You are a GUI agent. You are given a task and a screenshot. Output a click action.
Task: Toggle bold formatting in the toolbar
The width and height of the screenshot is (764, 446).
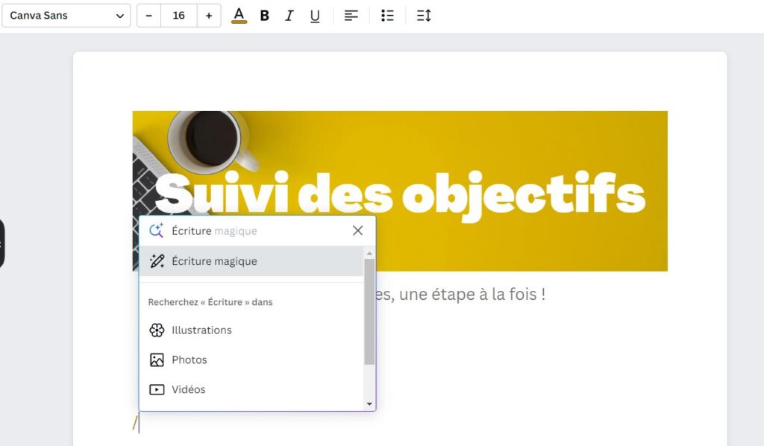tap(264, 15)
